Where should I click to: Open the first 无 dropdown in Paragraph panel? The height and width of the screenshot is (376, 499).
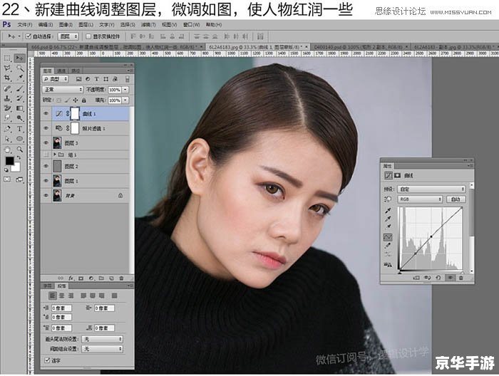102,339
